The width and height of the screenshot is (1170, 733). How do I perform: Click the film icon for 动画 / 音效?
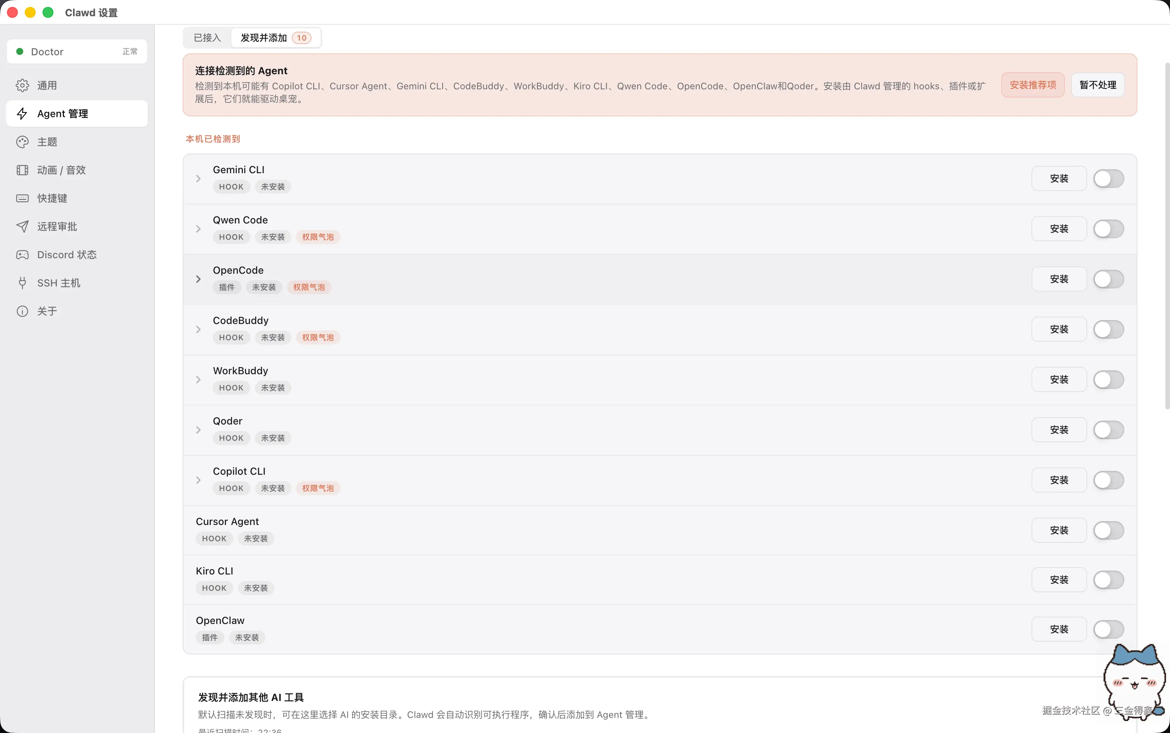click(x=22, y=170)
